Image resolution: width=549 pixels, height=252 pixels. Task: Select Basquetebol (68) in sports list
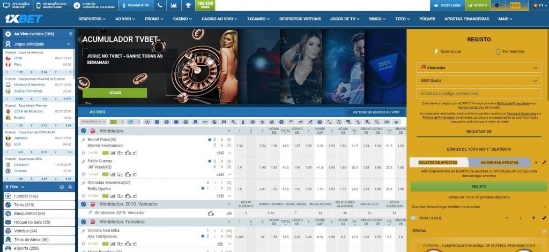coord(39,213)
